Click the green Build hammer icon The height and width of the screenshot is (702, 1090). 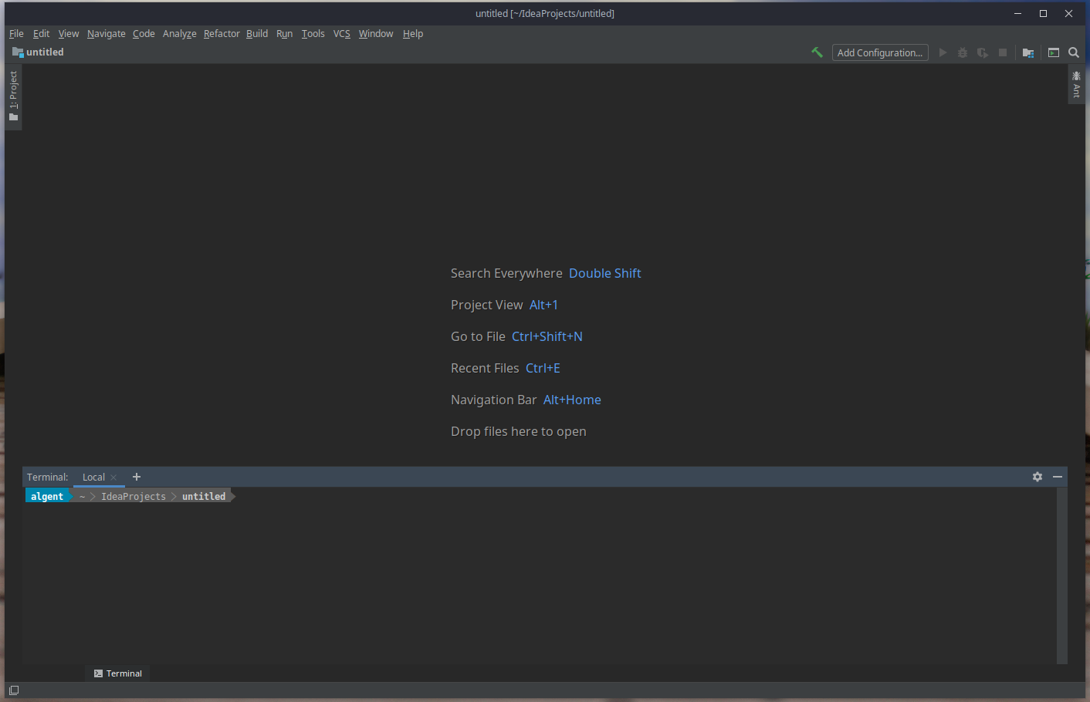[817, 52]
